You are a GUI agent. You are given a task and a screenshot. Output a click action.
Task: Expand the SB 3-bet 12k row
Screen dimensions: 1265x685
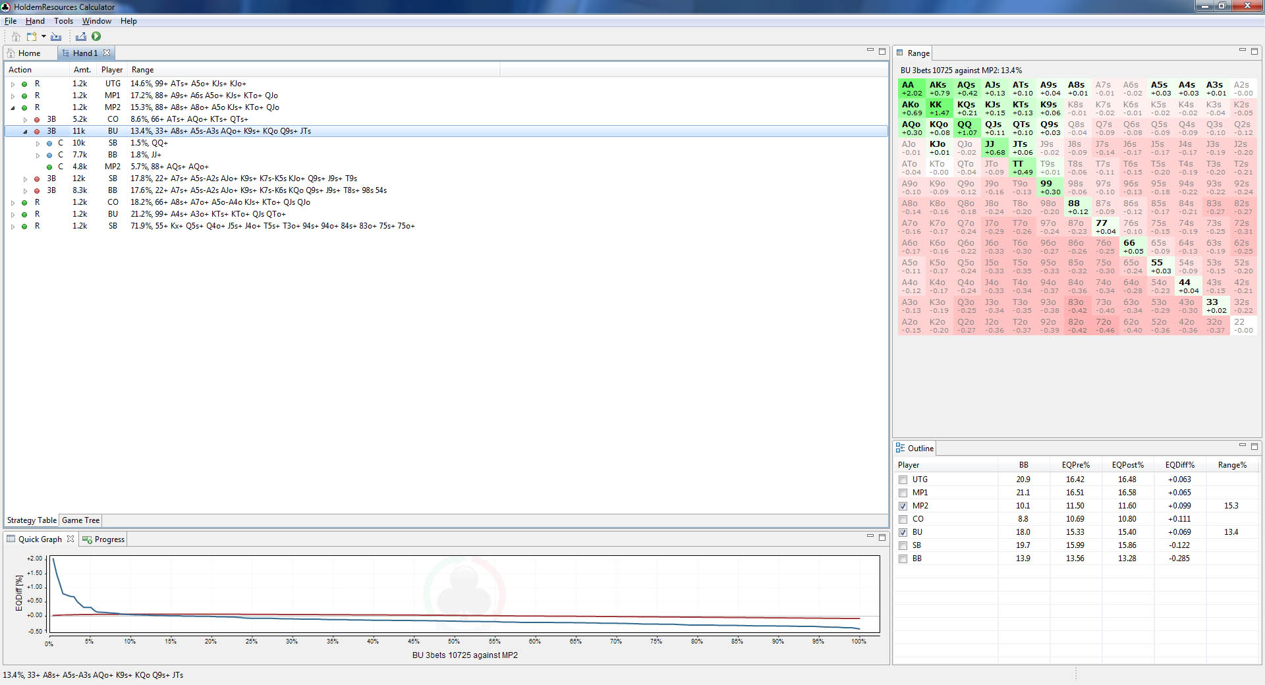click(x=25, y=179)
